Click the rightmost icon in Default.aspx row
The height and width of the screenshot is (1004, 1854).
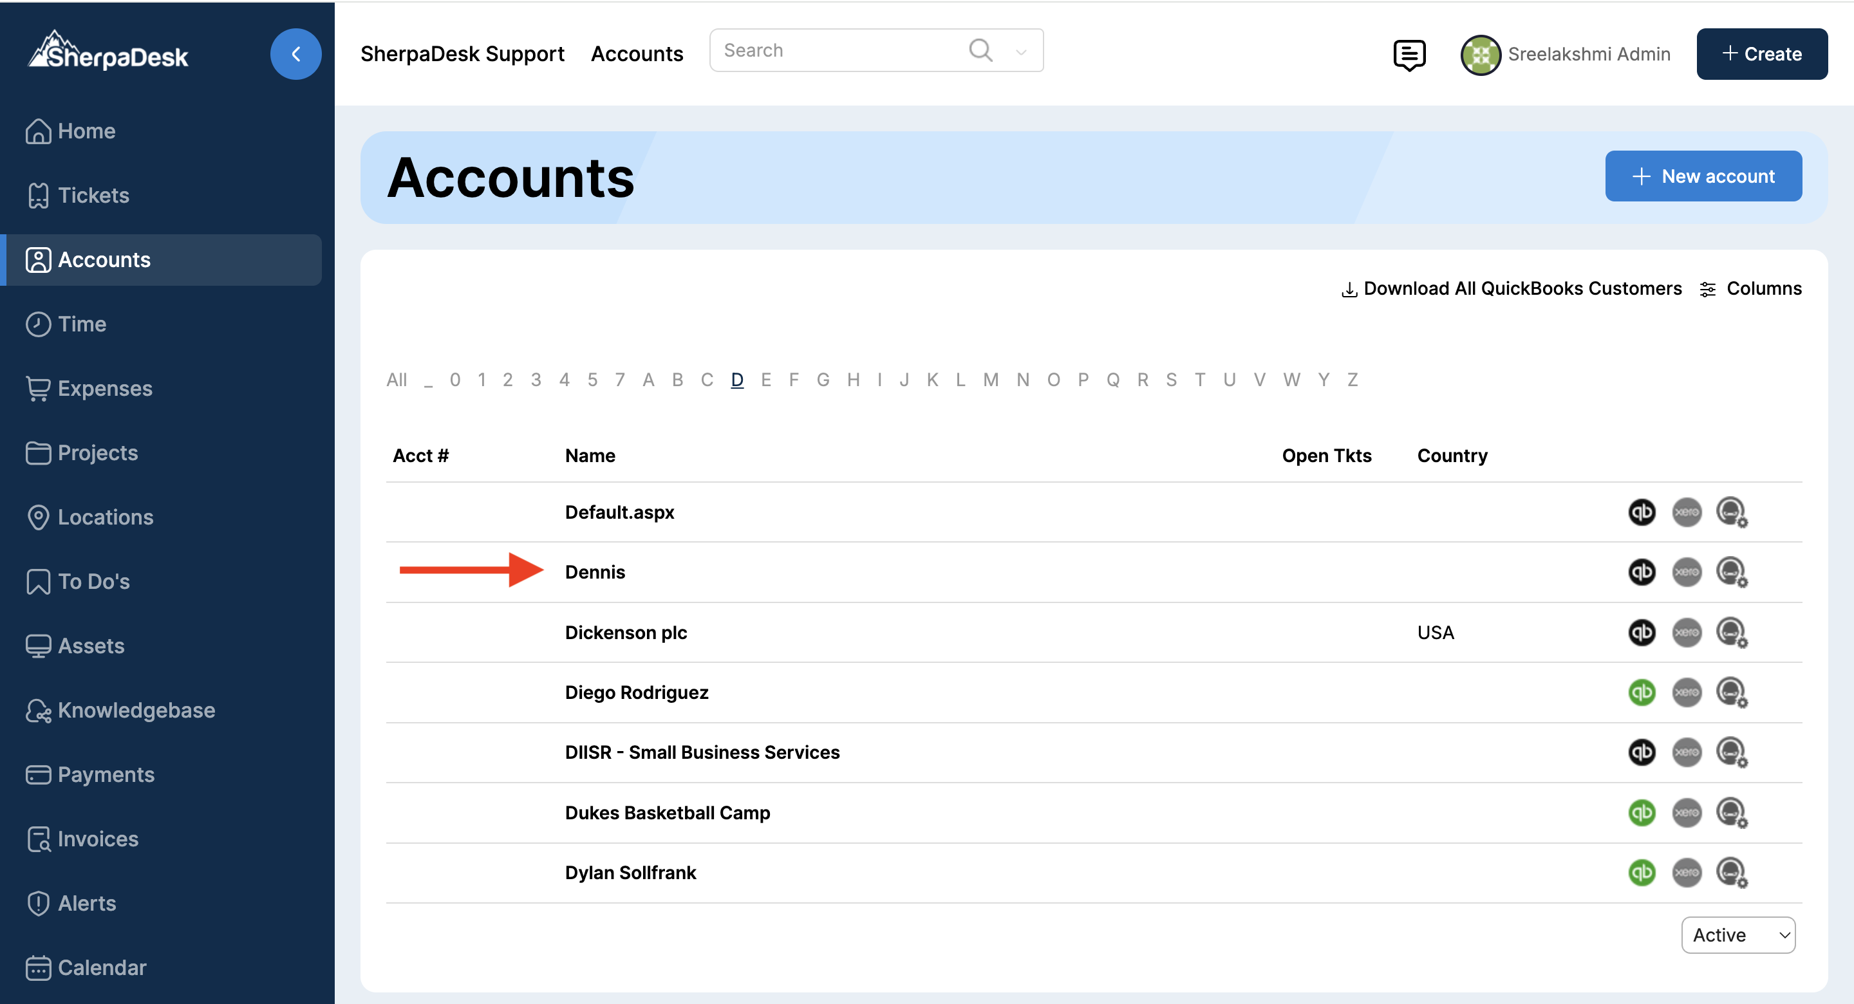(1731, 512)
